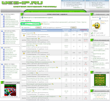
Task: Click the star icon beside Избранное
Action: (42, 24)
